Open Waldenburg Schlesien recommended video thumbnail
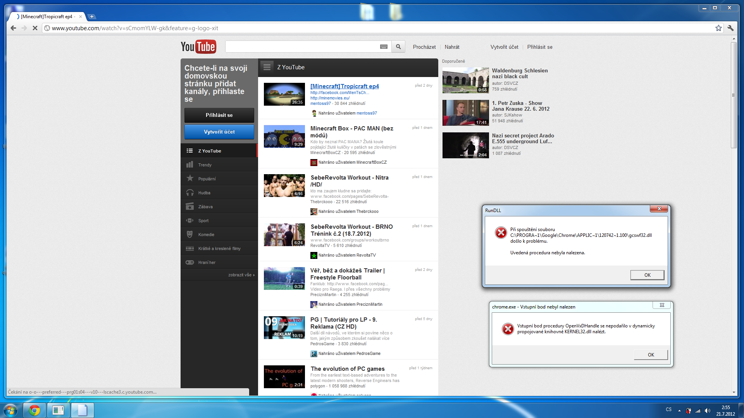Viewport: 744px width, 418px height. coord(465,80)
